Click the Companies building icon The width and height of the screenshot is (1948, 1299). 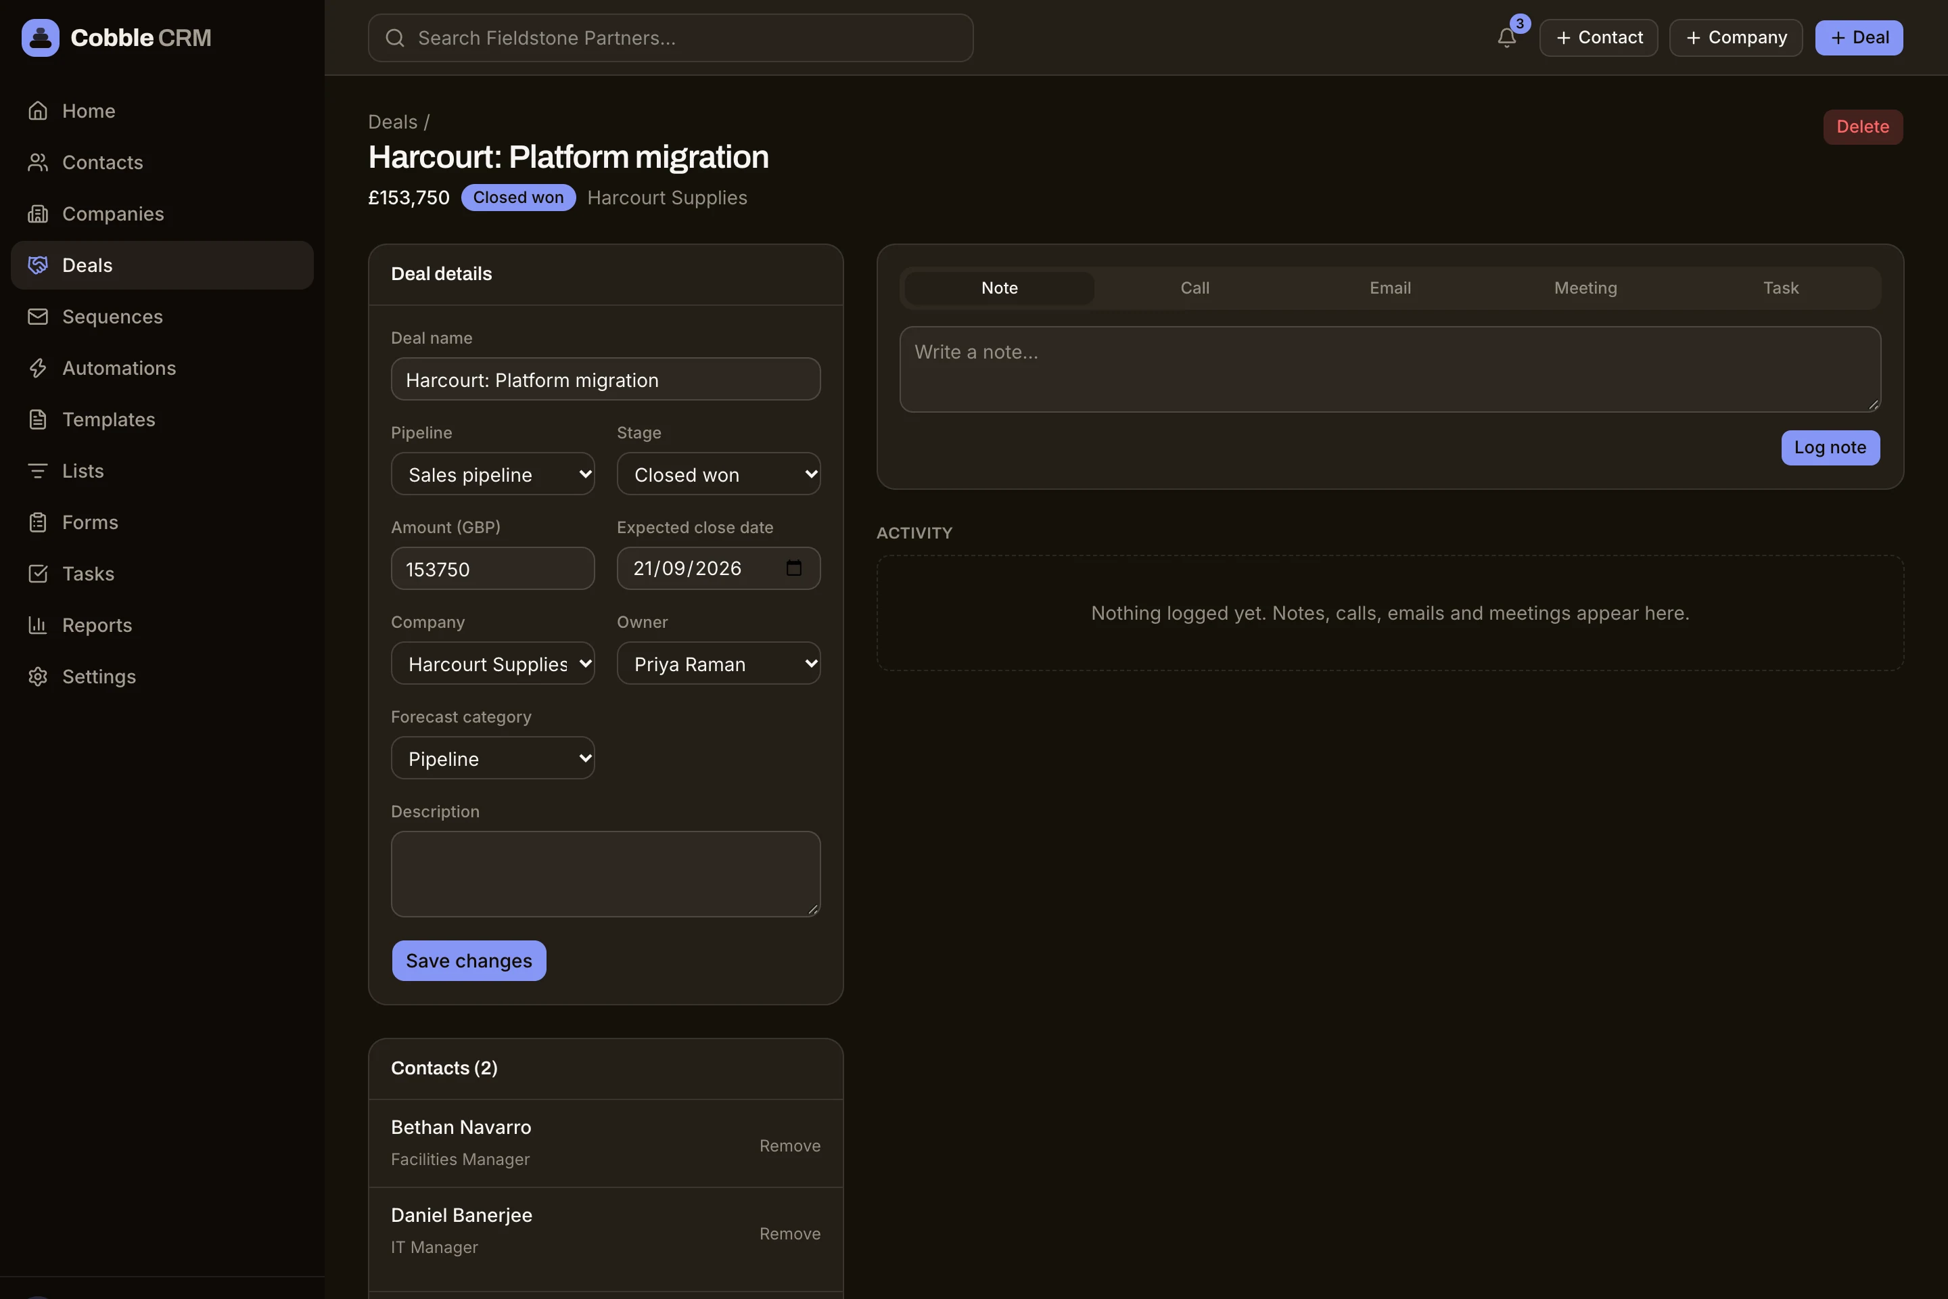(x=37, y=214)
